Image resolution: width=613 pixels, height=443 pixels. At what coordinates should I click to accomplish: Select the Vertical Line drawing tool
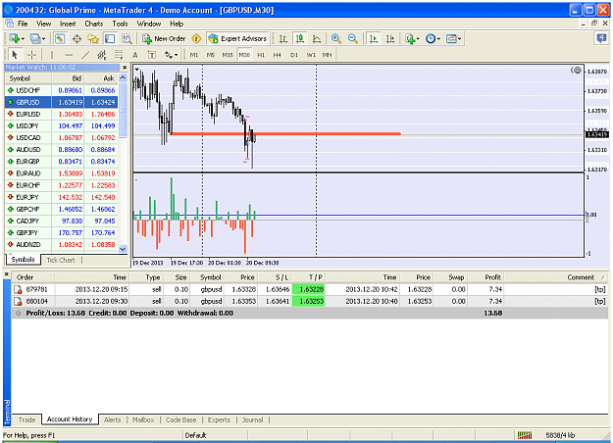tap(52, 55)
